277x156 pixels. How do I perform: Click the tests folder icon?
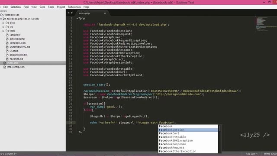point(7,31)
